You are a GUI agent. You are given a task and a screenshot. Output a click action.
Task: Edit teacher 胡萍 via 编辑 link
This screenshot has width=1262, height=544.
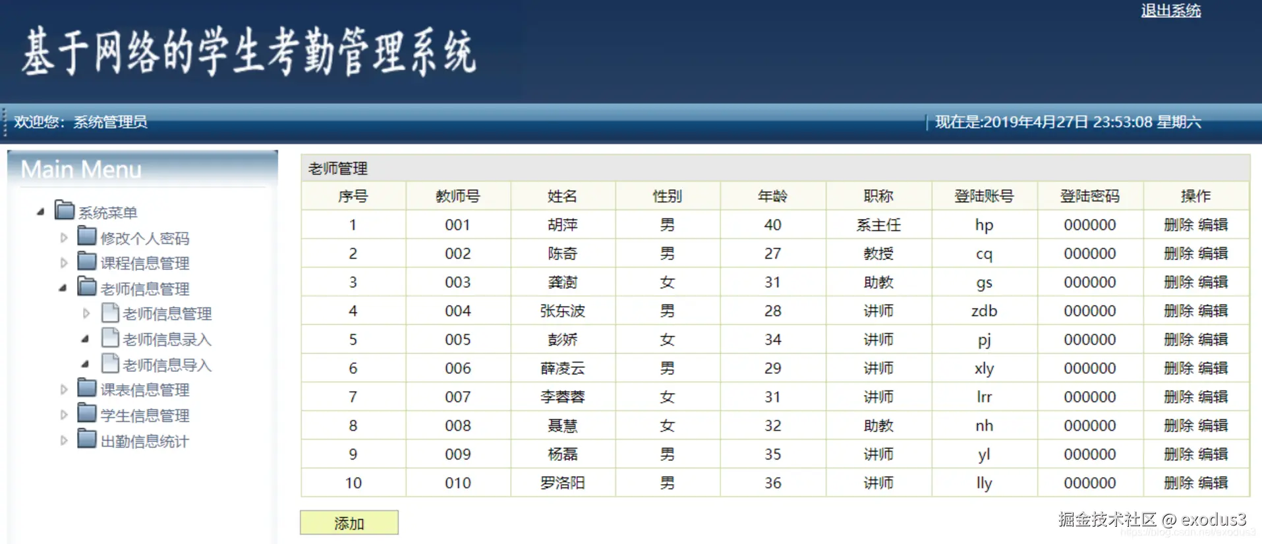pos(1213,225)
